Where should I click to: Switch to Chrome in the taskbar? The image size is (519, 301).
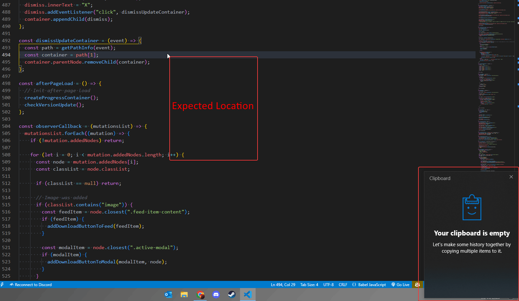[x=200, y=295]
